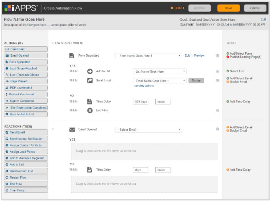This screenshot has height=201, width=270.
Task: Choose Assign Lead Points reaction
Action: [x=26, y=152]
